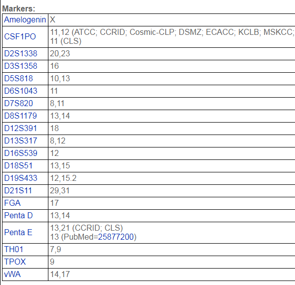Open the Penta E marker link
The image size is (295, 285).
tap(18, 232)
